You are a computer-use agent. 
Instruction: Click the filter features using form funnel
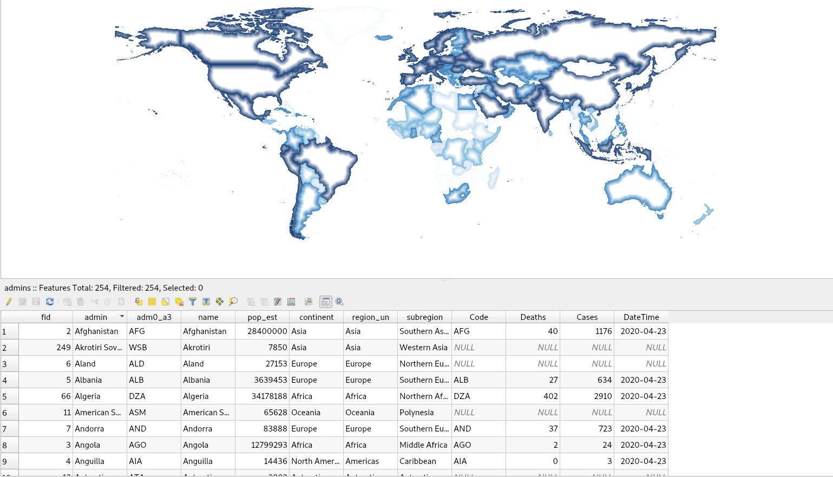pos(193,302)
